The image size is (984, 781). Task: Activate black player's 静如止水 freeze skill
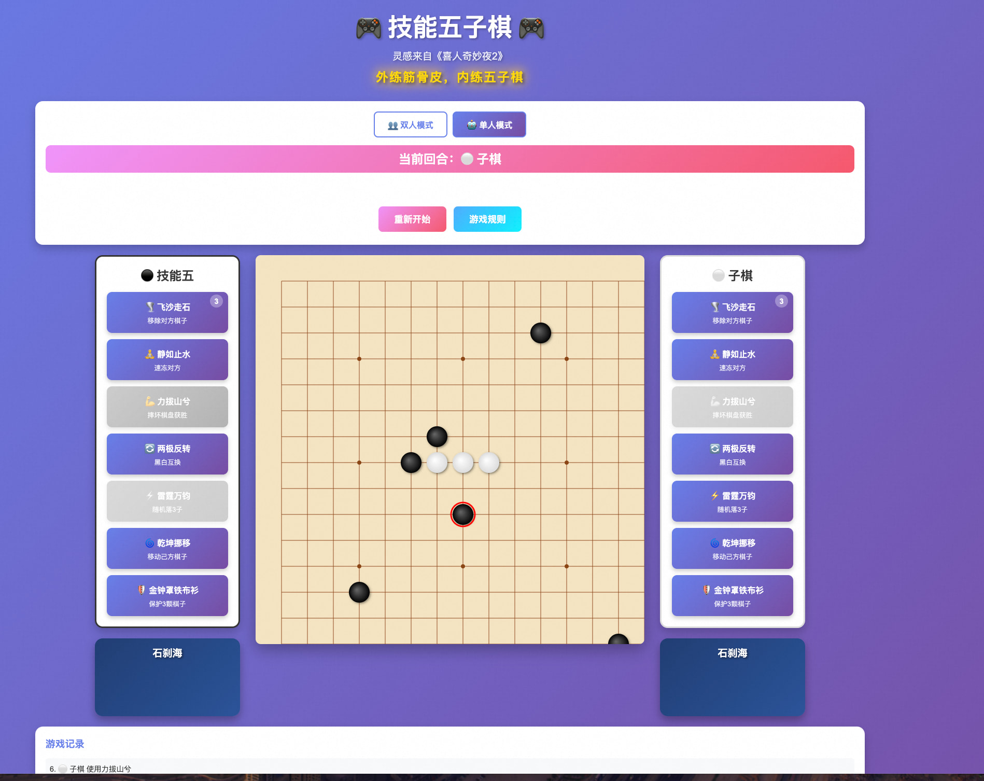click(x=167, y=359)
